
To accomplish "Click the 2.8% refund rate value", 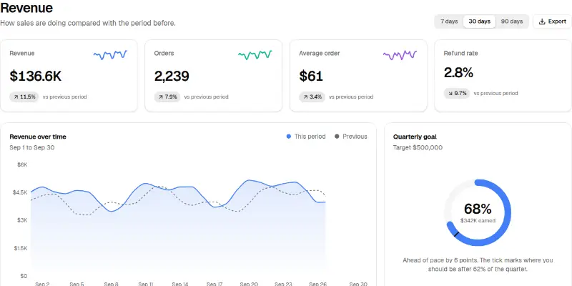I will [x=458, y=73].
